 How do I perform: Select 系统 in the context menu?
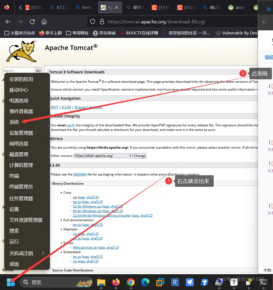click(27, 122)
